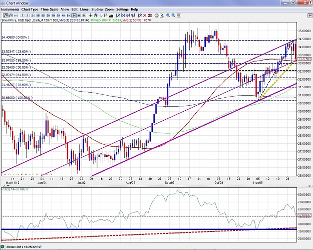Click the print chart icon

tap(156, 16)
